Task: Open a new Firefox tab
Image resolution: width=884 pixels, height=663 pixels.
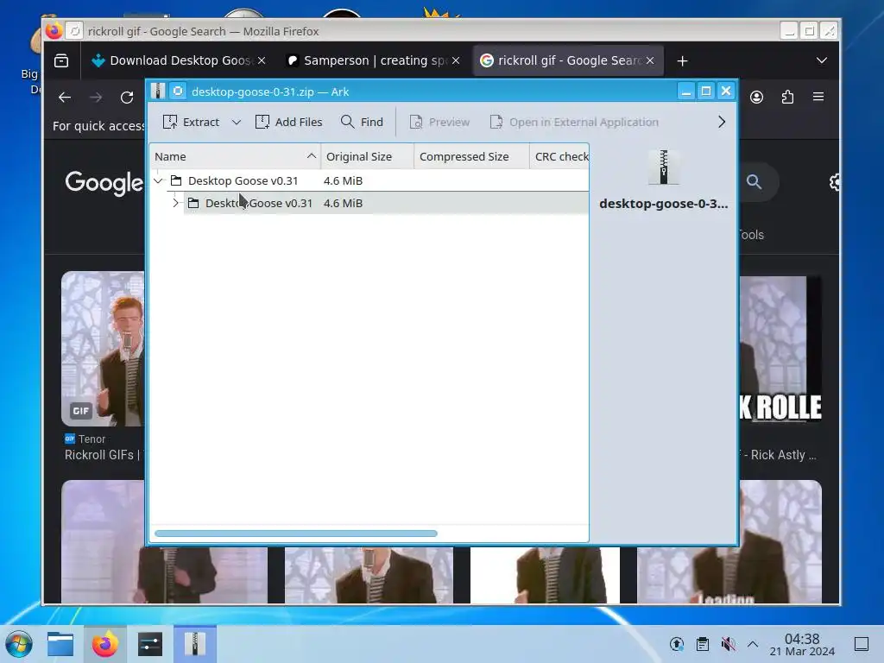Action: coord(682,61)
